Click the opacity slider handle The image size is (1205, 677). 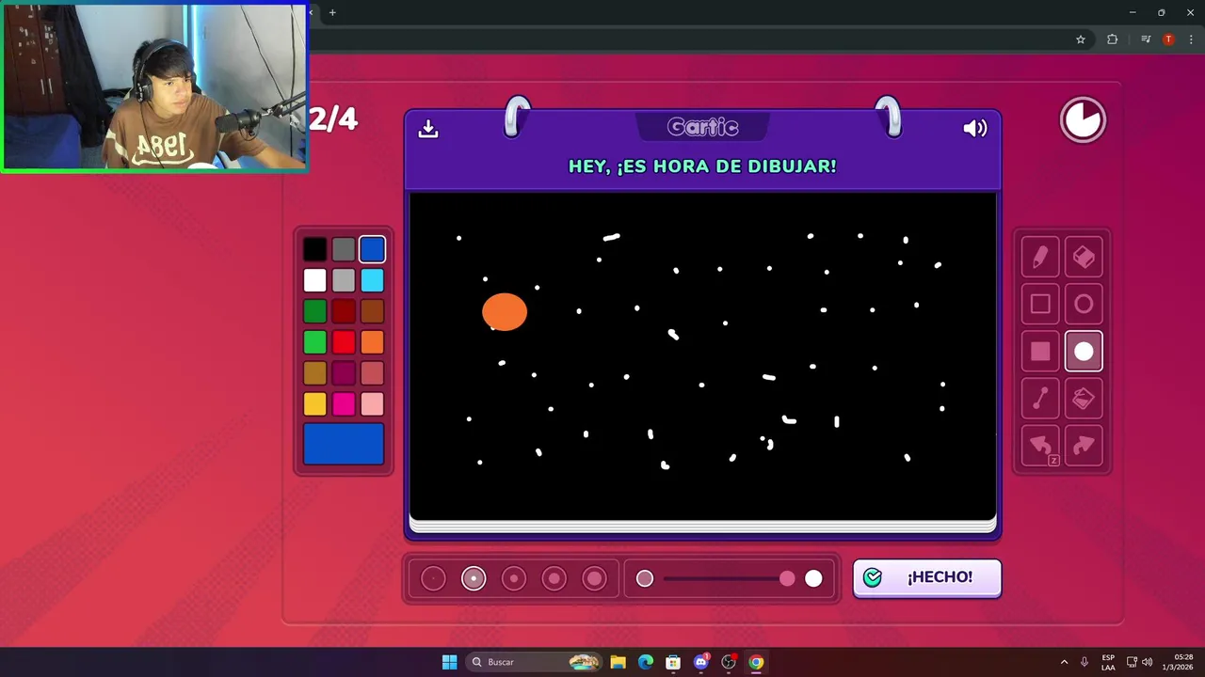[x=787, y=578]
